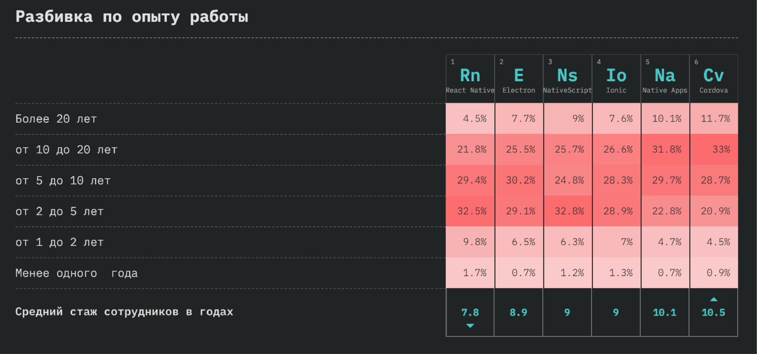Select the 'от 2 до 5 лет' row label

(x=60, y=212)
